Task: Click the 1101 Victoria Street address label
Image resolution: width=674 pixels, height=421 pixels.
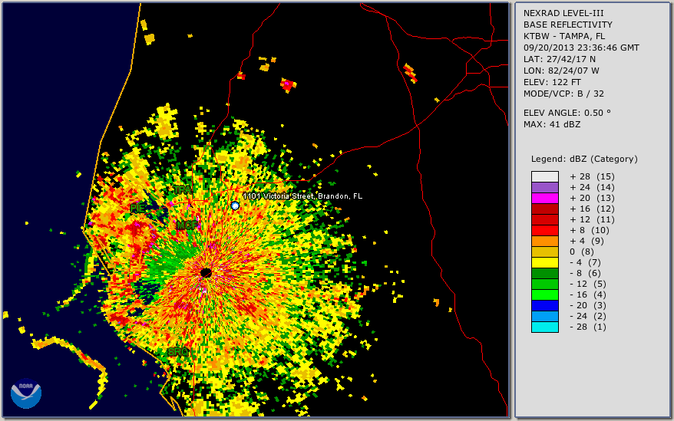Action: pyautogui.click(x=302, y=196)
